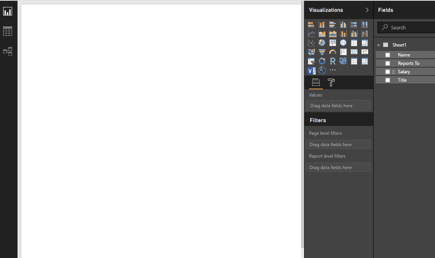The height and width of the screenshot is (258, 435).
Task: Tick the Name field checkbox
Action: 388,55
